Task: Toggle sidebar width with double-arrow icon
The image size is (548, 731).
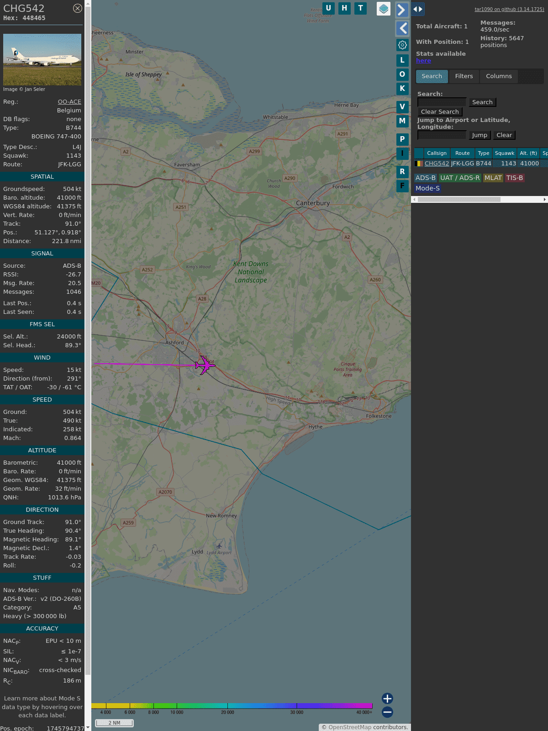Action: pos(418,9)
